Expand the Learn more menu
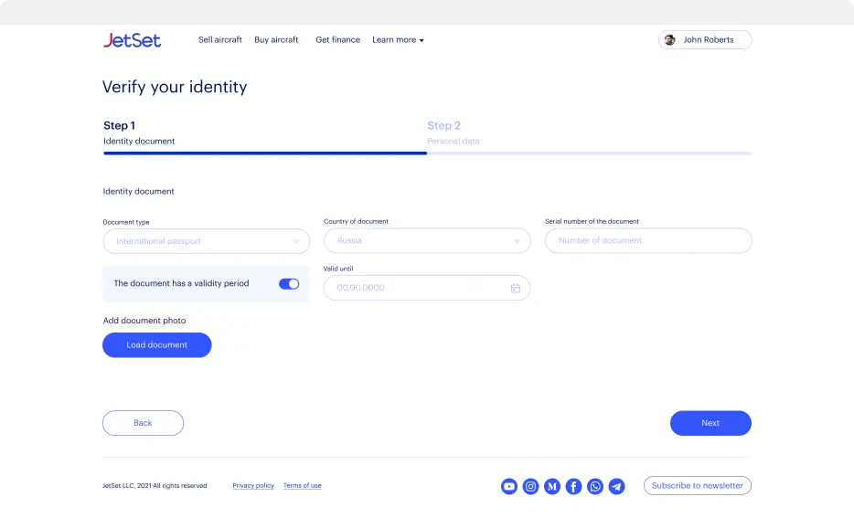 398,40
